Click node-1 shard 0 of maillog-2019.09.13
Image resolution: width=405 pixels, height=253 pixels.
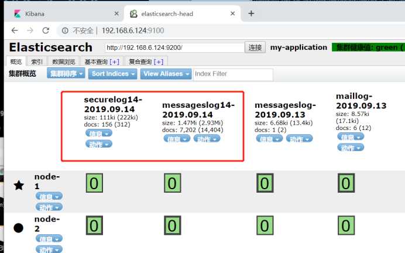(346, 183)
